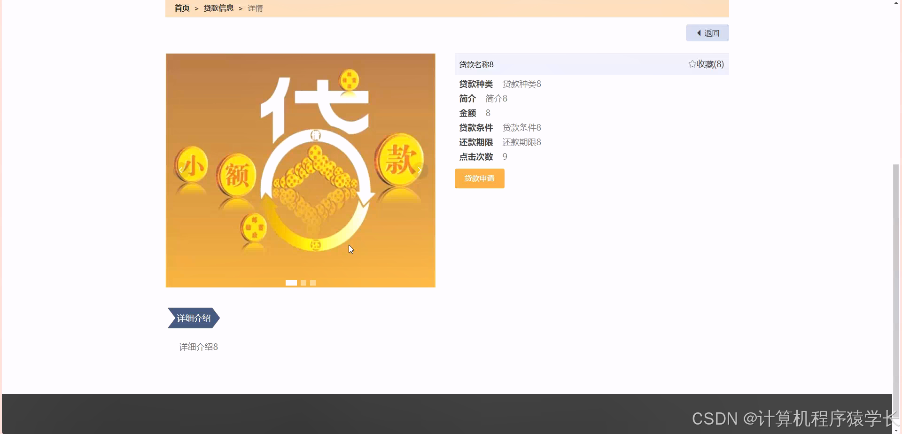Click the previous slide arrow on the carousel
This screenshot has width=902, height=434.
[x=180, y=170]
